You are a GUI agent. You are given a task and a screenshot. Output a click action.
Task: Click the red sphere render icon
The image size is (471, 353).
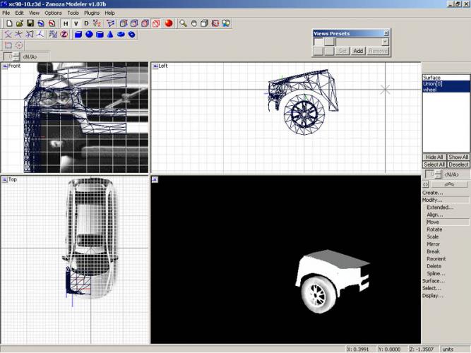coord(169,23)
